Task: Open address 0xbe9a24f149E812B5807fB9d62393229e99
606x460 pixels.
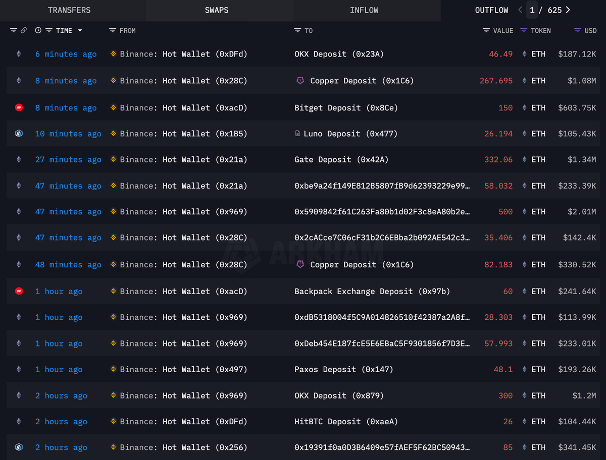Action: [x=382, y=186]
